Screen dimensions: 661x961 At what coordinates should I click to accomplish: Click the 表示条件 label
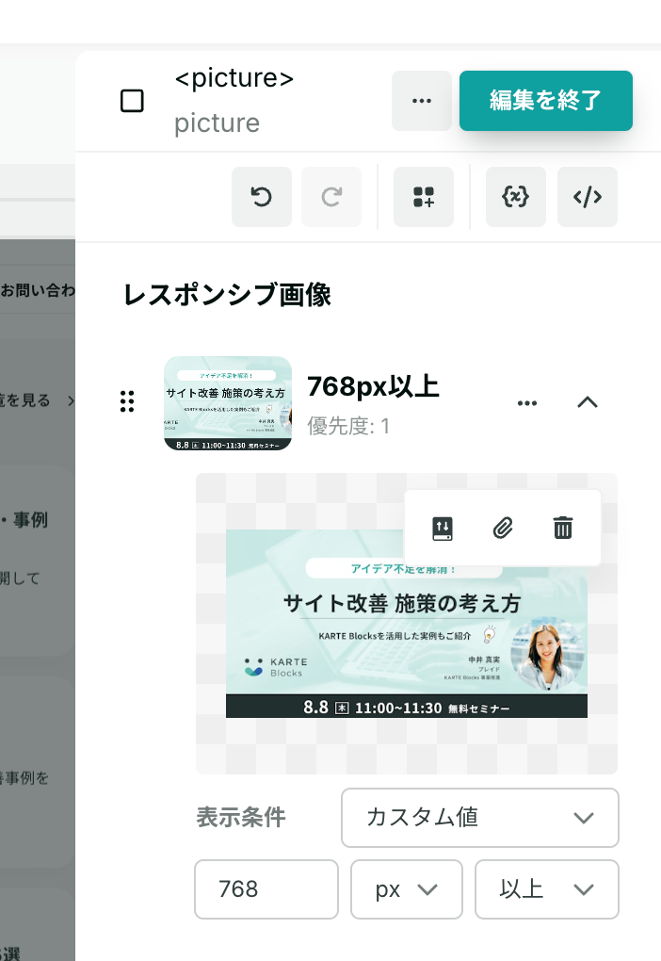pos(241,818)
